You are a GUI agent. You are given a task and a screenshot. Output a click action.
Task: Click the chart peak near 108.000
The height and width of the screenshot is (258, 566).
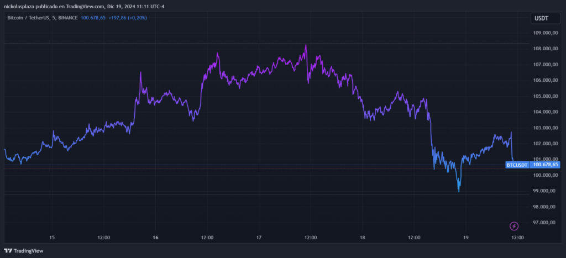(306, 45)
